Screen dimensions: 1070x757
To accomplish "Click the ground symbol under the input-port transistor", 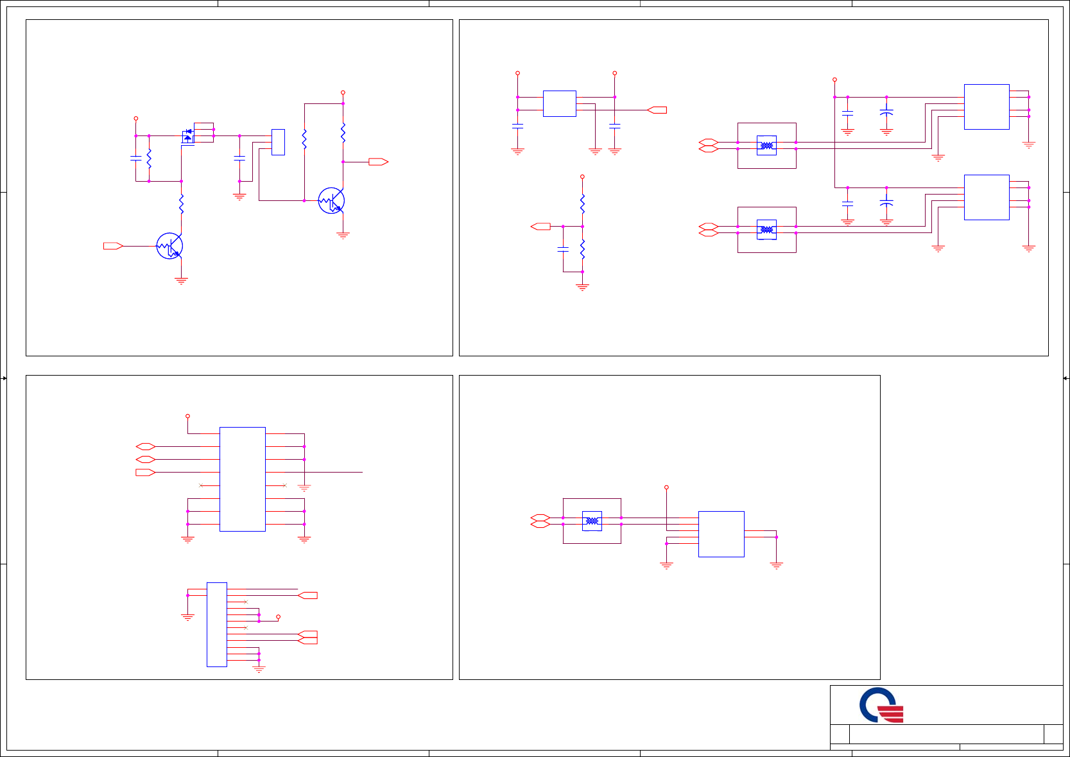I will pos(181,281).
